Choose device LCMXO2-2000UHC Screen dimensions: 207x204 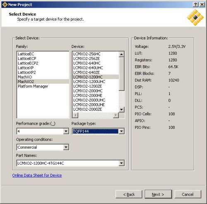pyautogui.click(x=96, y=100)
